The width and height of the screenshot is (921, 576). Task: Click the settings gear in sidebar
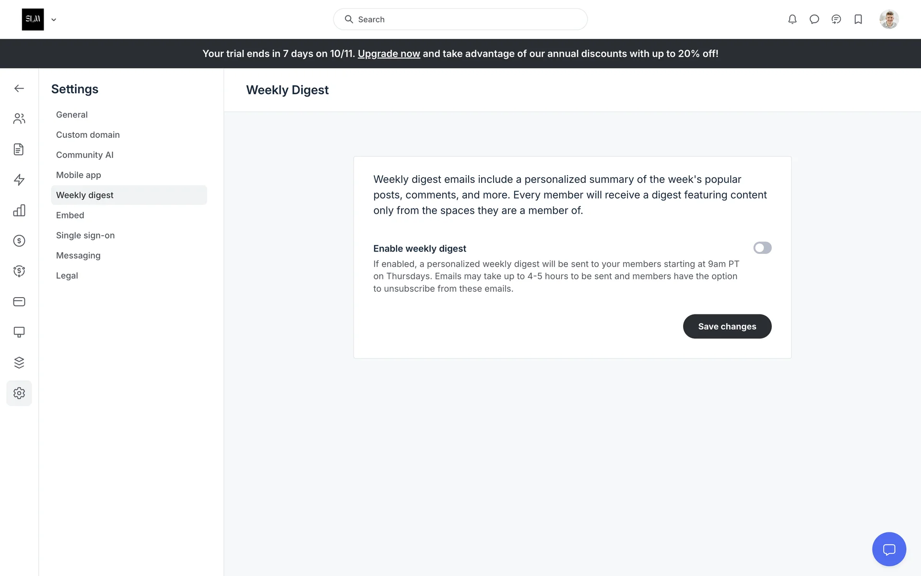pos(19,393)
